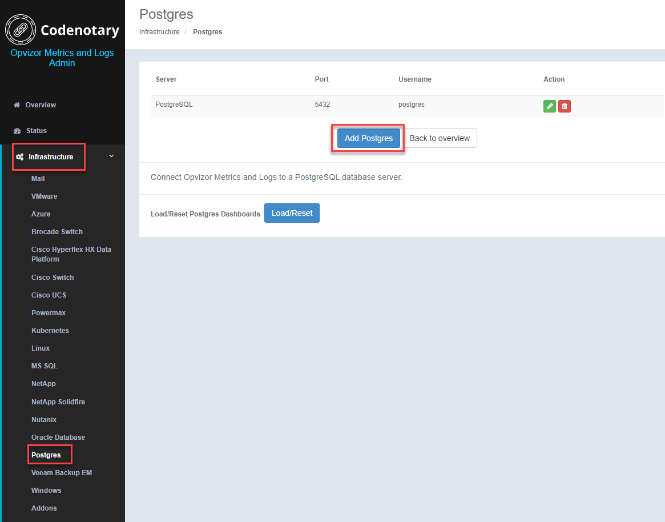Open Nutanix settings

(x=44, y=420)
